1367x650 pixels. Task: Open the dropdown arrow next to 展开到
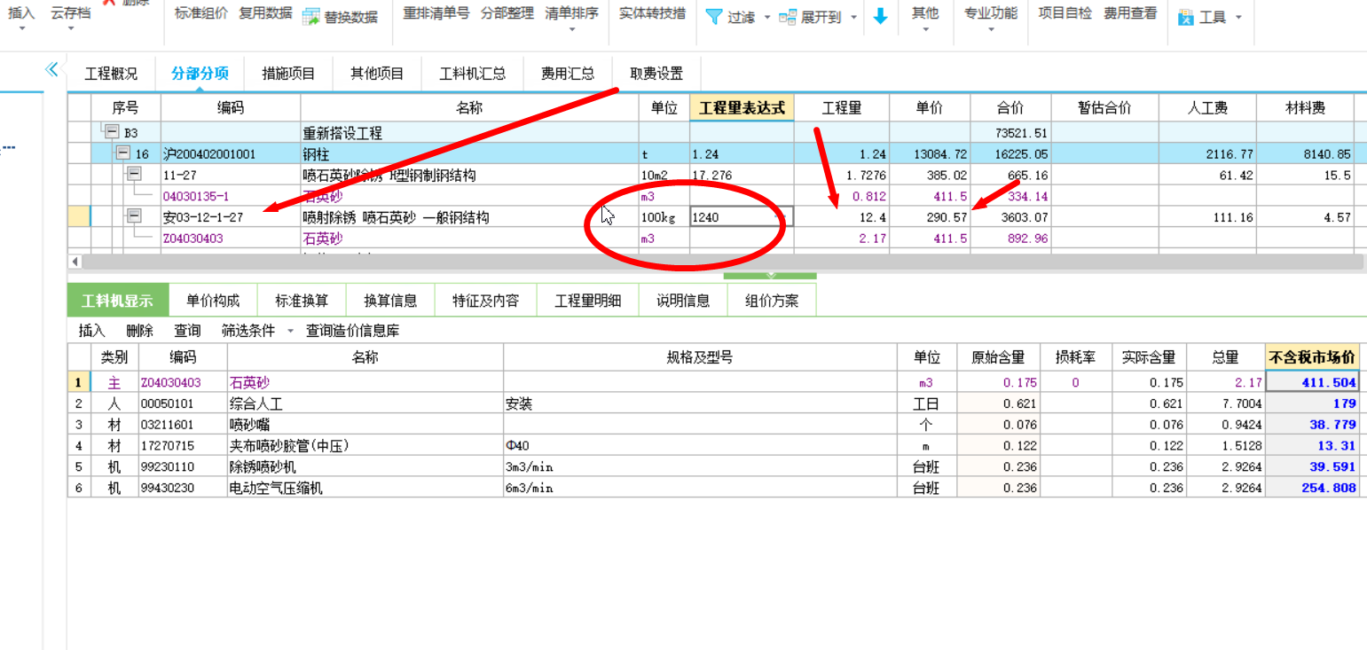[853, 17]
